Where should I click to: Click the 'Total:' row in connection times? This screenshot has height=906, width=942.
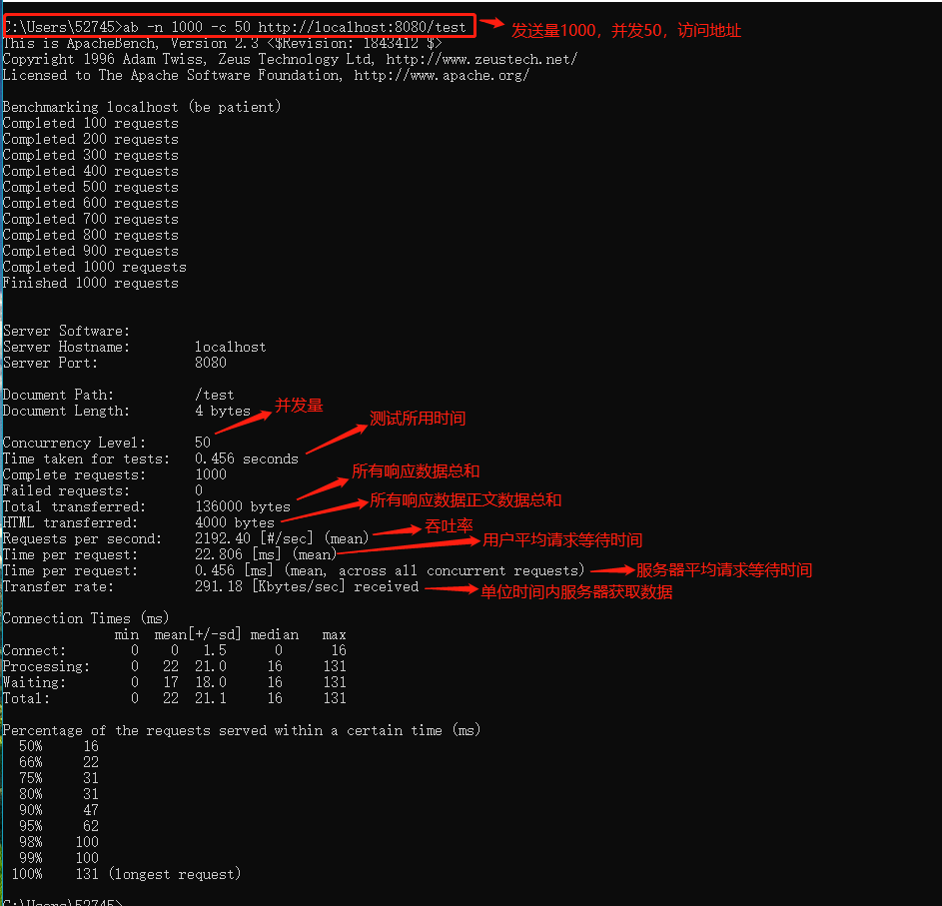[174, 698]
